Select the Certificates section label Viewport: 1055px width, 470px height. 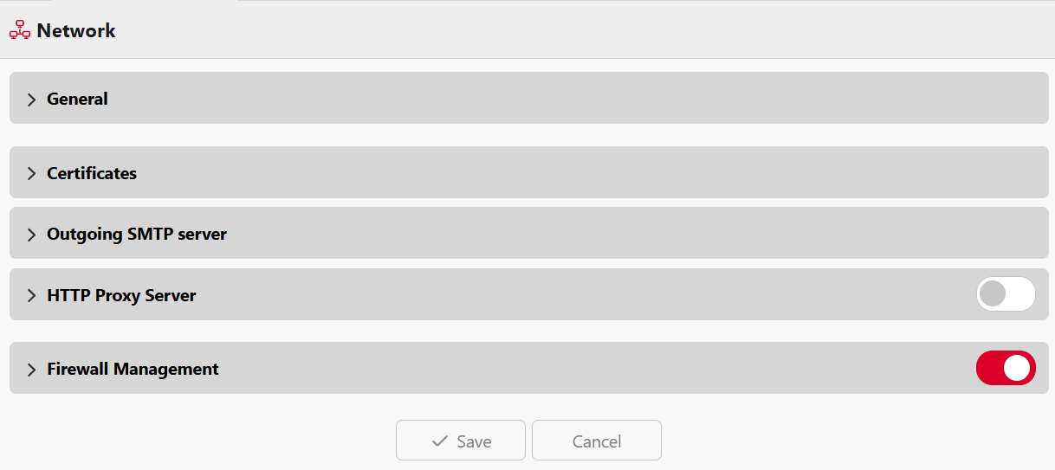[x=92, y=173]
